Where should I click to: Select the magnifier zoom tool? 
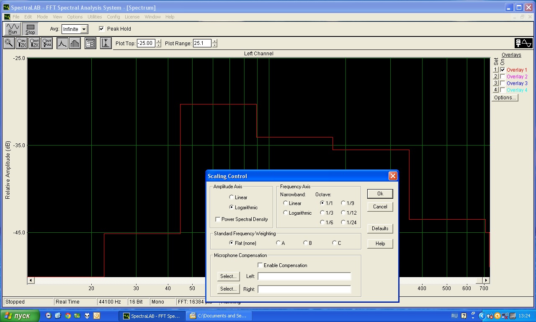9,43
